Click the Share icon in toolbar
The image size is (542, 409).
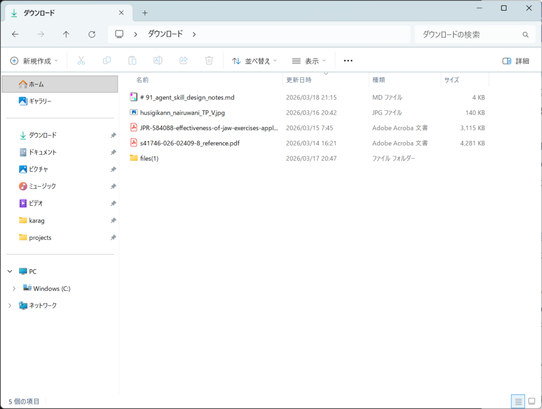coord(184,61)
